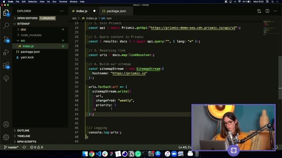
Task: Open the prismic-demo-seo API URL link
Action: [x=193, y=28]
